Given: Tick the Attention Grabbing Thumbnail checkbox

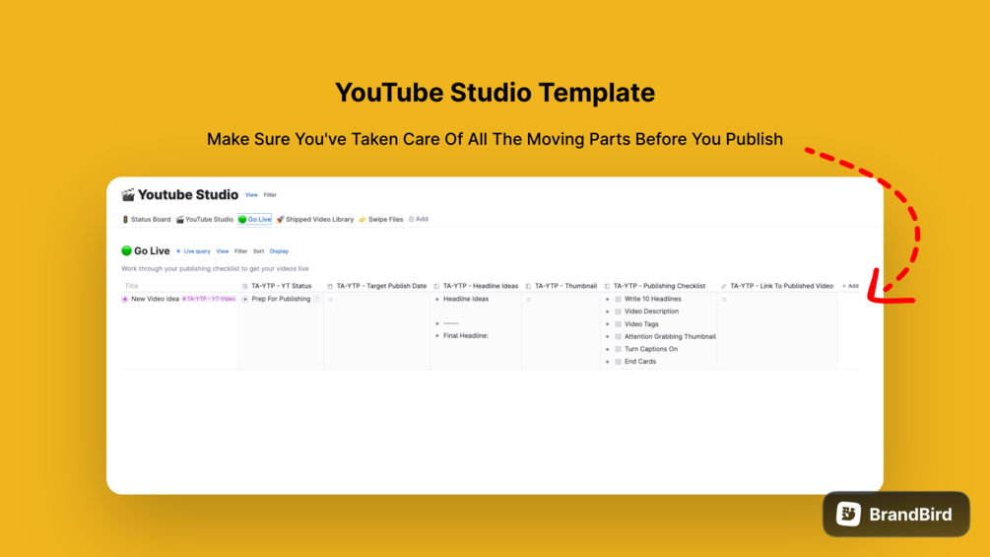Looking at the screenshot, I should coord(618,336).
